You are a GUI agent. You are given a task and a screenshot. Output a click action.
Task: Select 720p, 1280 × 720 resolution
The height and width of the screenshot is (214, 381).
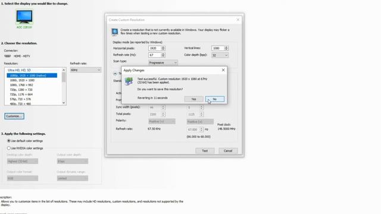tap(21, 90)
